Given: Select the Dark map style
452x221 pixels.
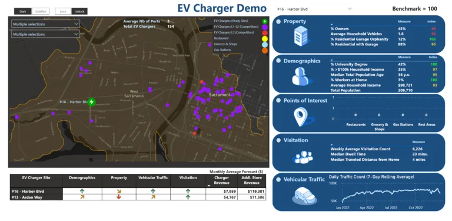Looking at the screenshot, I should tap(23, 11).
